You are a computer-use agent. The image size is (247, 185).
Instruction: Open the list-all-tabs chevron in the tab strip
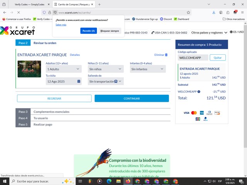209,4
